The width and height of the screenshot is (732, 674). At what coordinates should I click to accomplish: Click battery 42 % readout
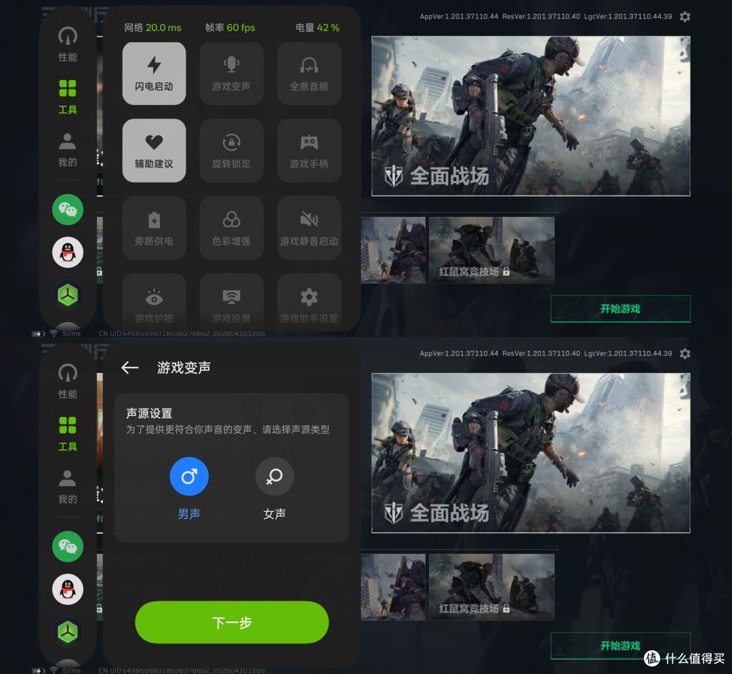click(x=317, y=28)
